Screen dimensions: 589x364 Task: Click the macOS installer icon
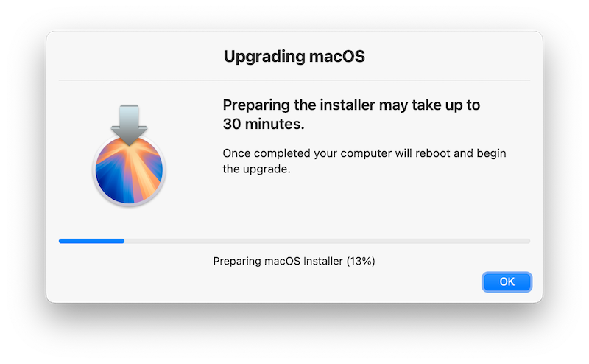[x=129, y=155]
